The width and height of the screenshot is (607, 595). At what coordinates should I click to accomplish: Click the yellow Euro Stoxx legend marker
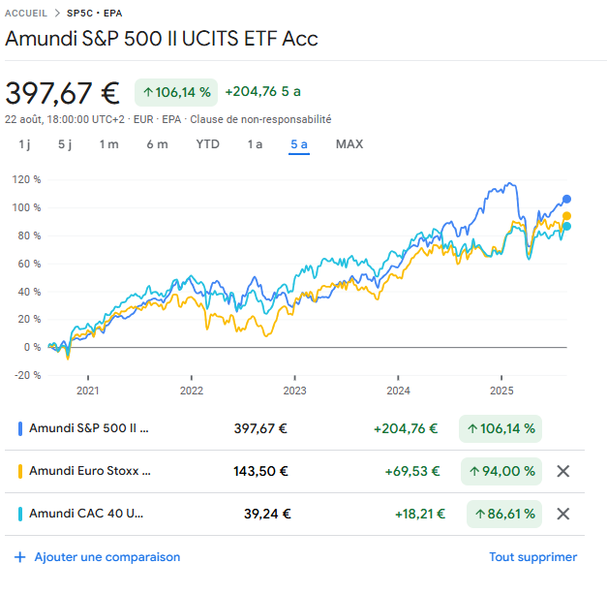click(21, 472)
